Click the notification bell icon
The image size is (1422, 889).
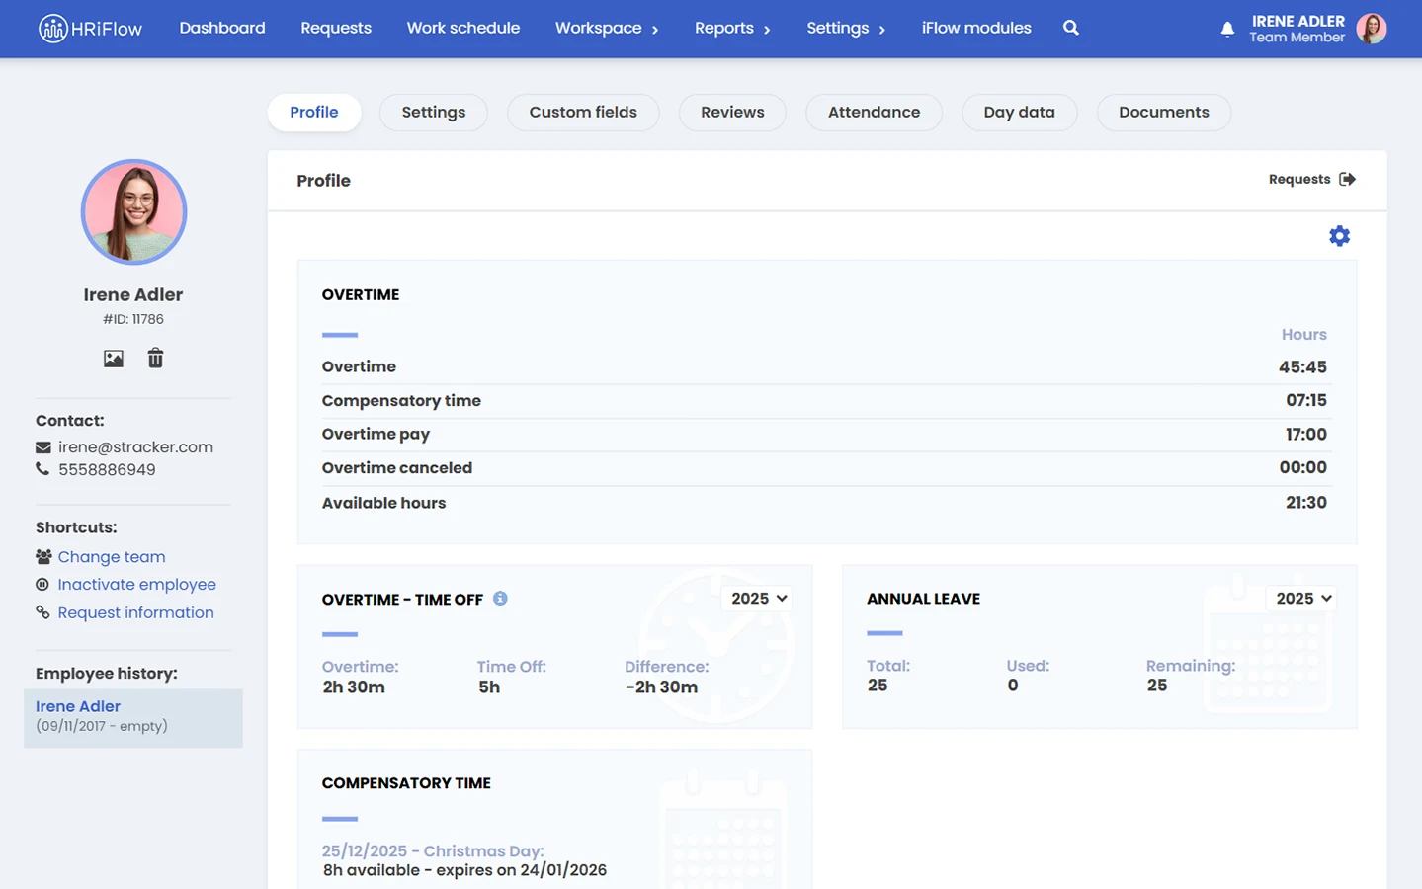(x=1226, y=29)
